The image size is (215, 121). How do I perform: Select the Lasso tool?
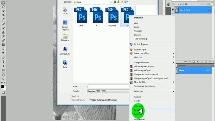click(3, 7)
